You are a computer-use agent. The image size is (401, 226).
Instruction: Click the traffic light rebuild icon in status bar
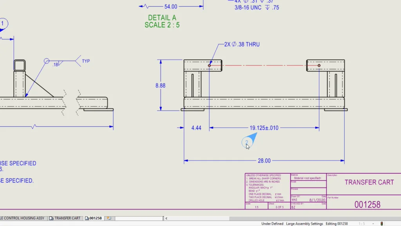pos(382,224)
